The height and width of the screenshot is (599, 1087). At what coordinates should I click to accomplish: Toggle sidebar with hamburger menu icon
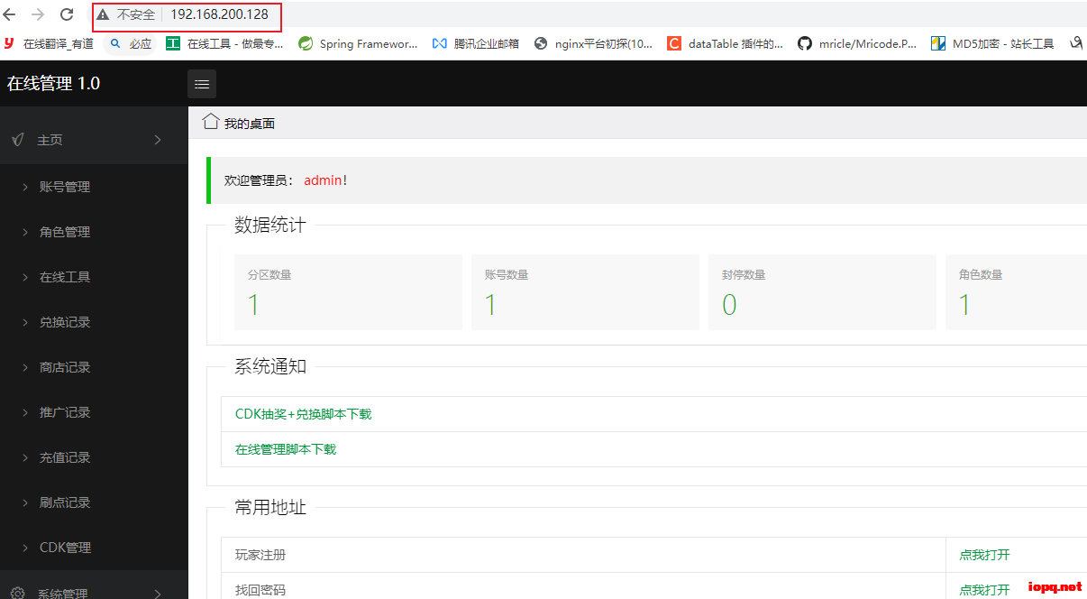202,84
